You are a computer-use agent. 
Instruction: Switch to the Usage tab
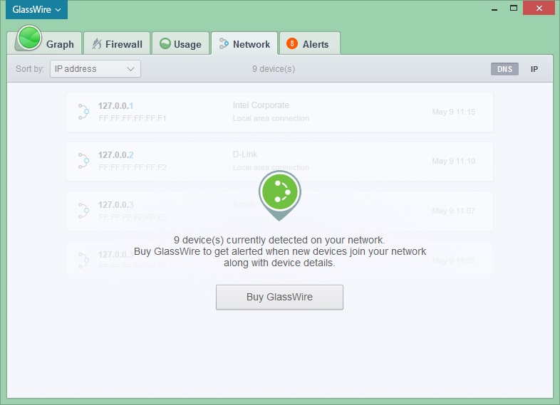(x=180, y=44)
